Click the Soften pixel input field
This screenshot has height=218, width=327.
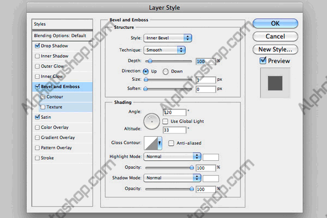(205, 89)
